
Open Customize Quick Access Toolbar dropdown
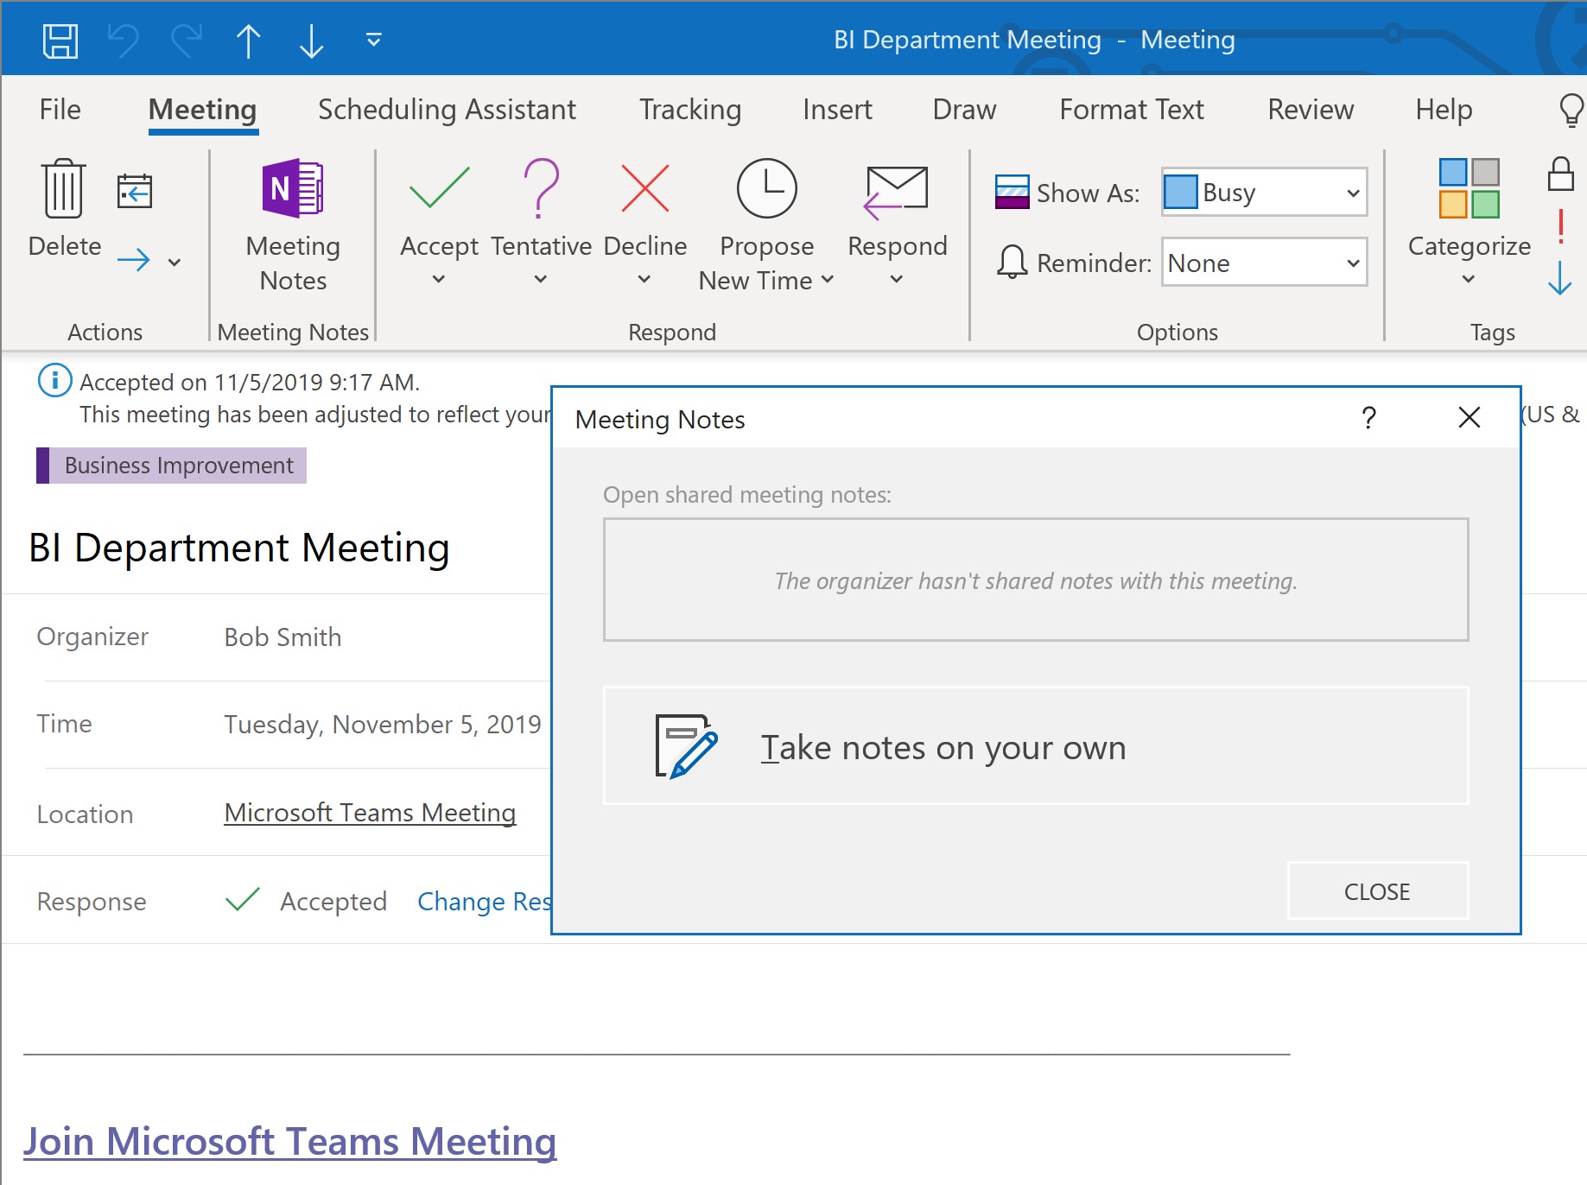click(x=373, y=40)
